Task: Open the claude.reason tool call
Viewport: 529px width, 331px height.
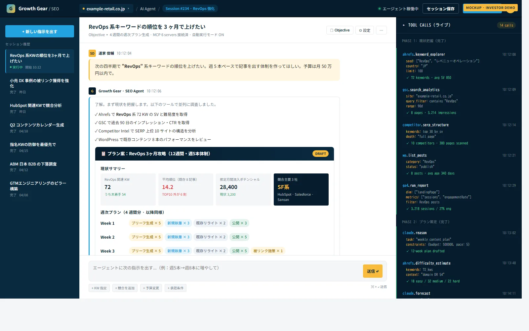Action: [x=459, y=242]
